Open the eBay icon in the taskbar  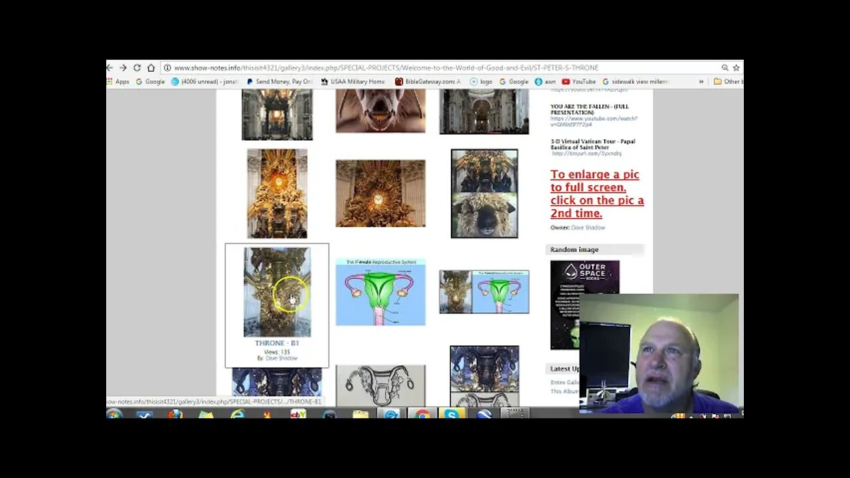click(x=298, y=414)
